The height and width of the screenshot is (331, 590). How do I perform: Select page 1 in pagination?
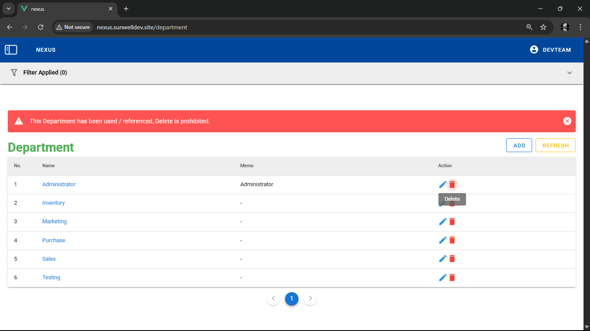click(292, 299)
